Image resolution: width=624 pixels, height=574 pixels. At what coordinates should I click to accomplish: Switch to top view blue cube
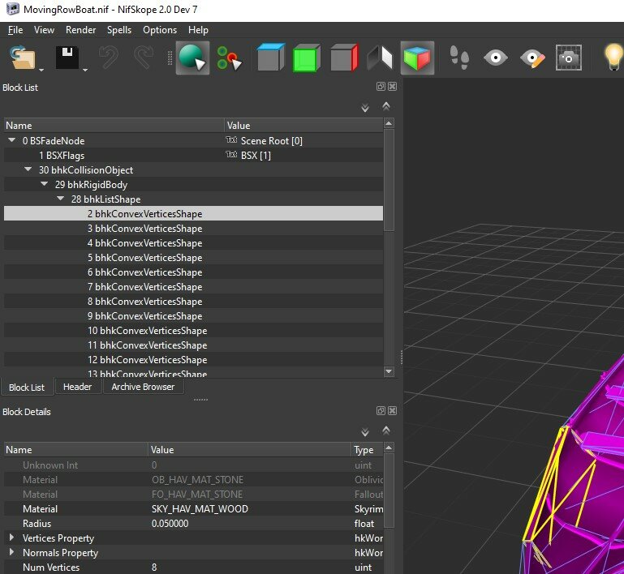coord(271,58)
